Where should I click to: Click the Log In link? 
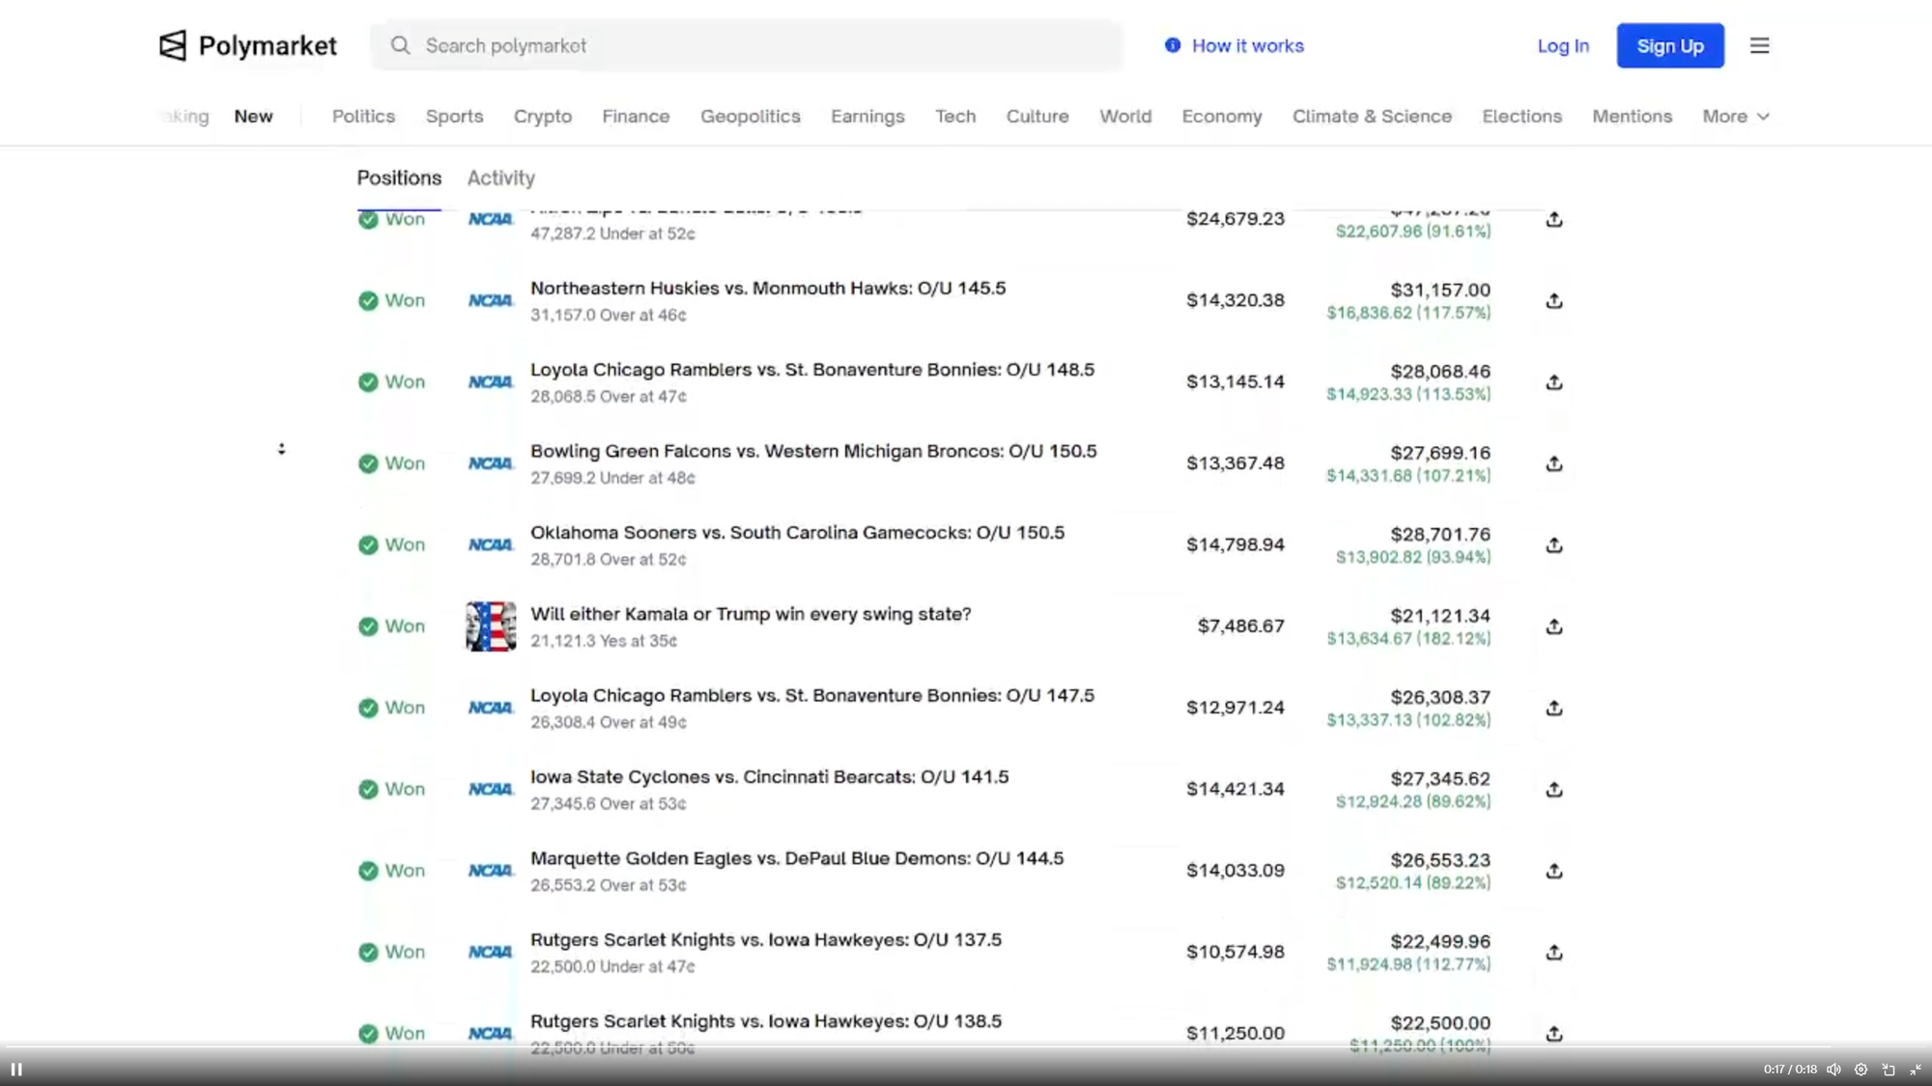point(1562,45)
